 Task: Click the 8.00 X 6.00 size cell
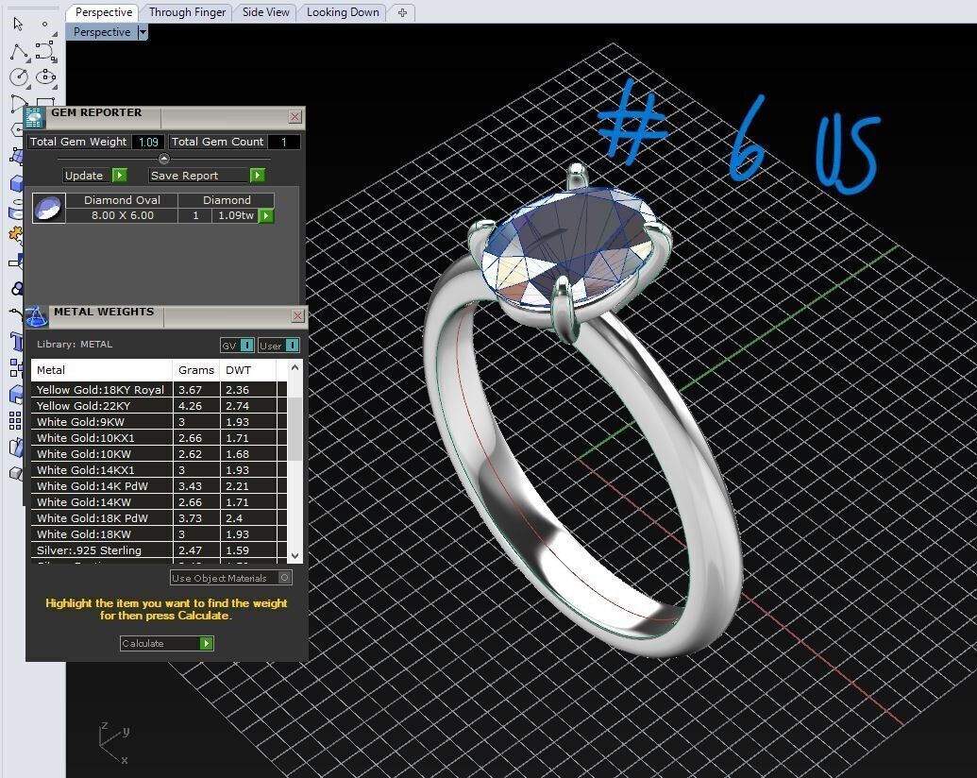tap(122, 215)
